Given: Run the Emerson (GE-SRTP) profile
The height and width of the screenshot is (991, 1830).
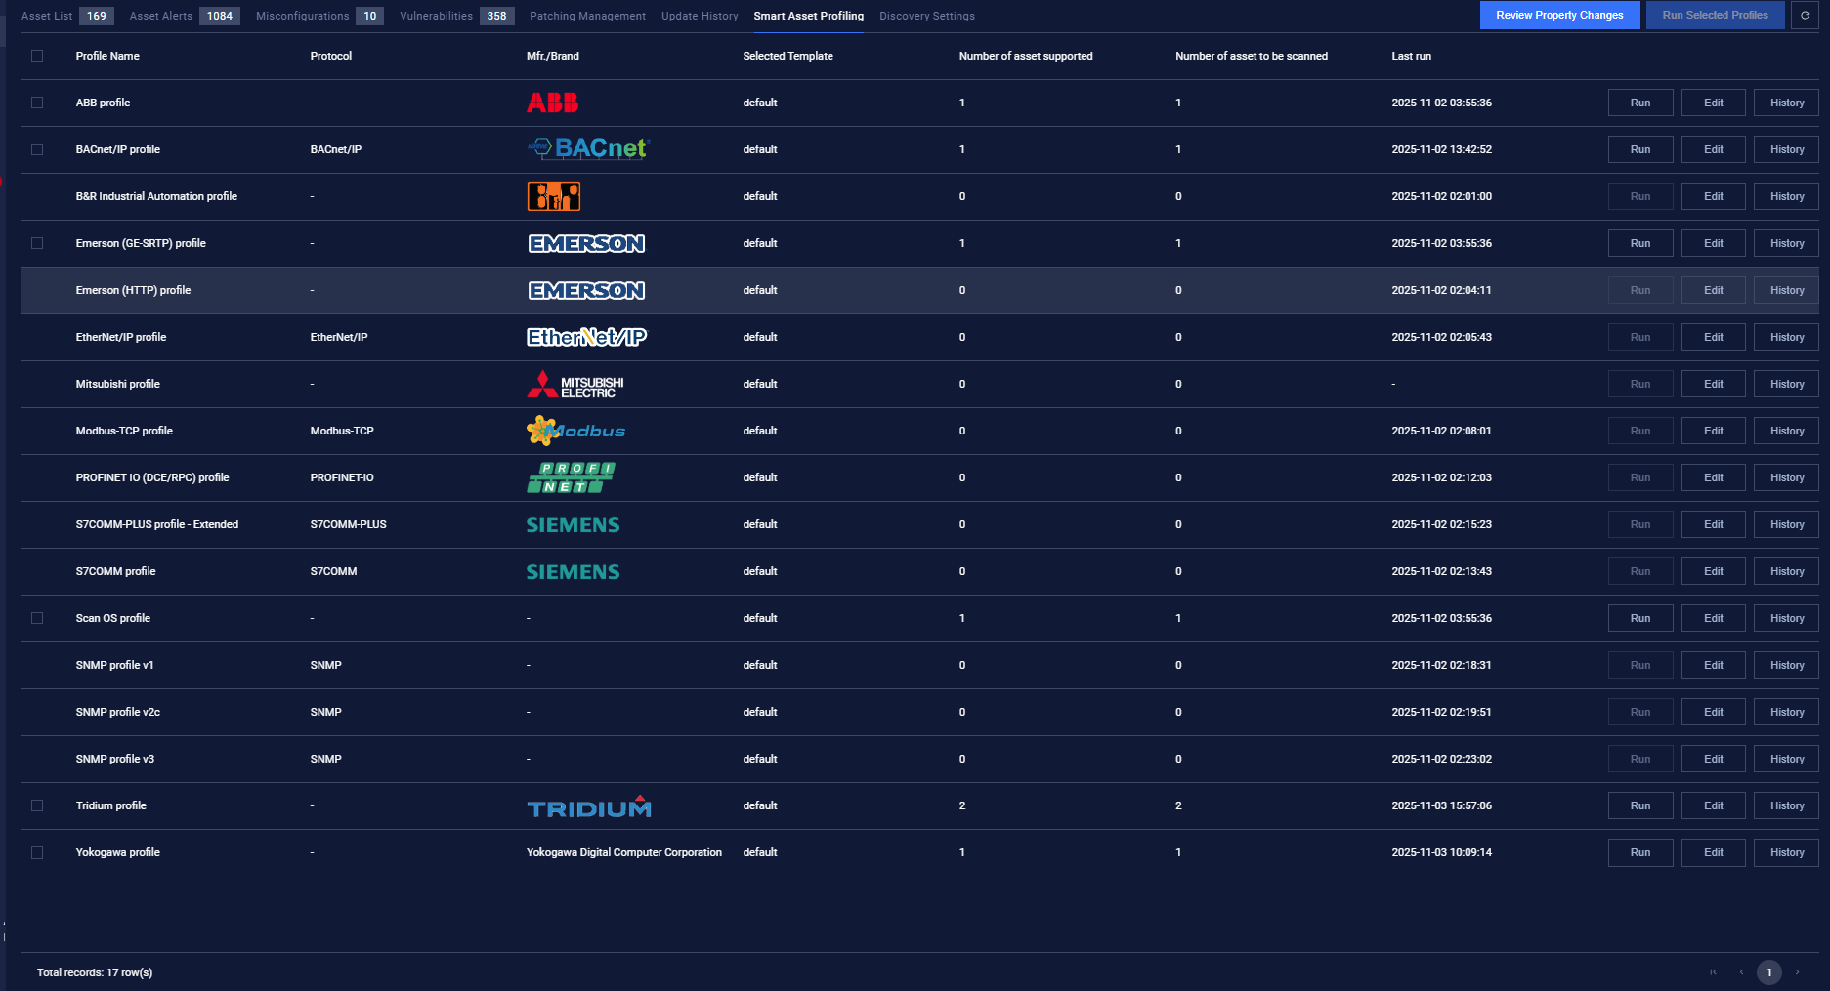Looking at the screenshot, I should tap(1640, 243).
